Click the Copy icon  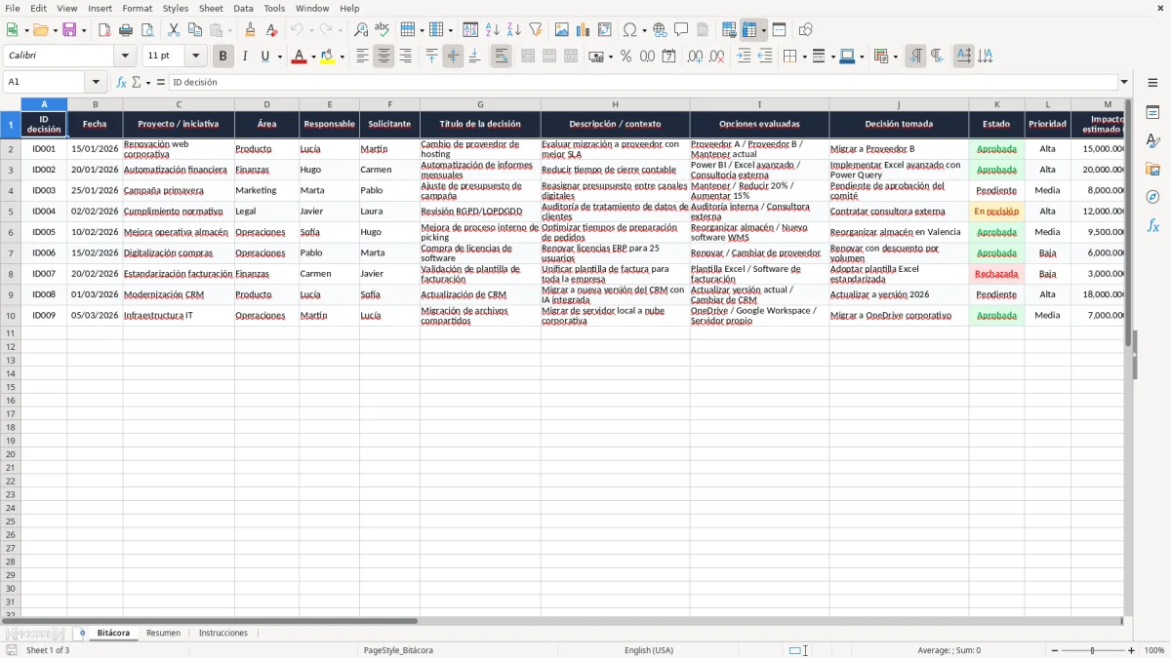click(x=195, y=30)
